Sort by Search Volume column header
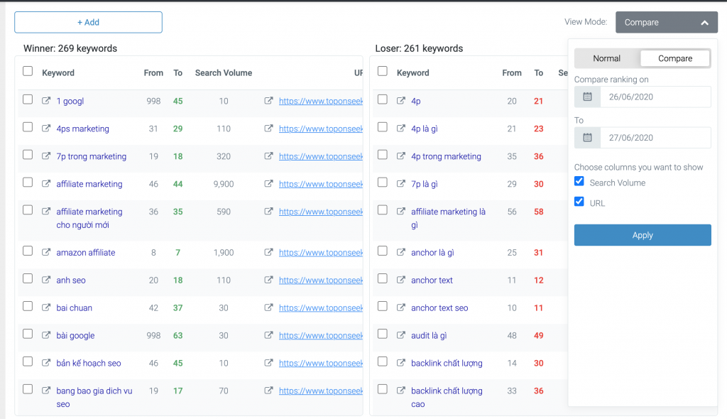 [223, 72]
